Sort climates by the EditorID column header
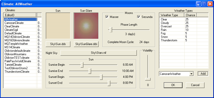 coord(20,15)
